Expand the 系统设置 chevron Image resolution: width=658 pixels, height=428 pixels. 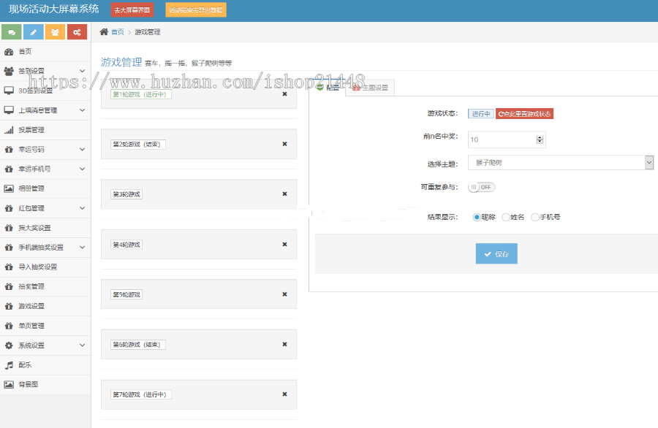82,345
